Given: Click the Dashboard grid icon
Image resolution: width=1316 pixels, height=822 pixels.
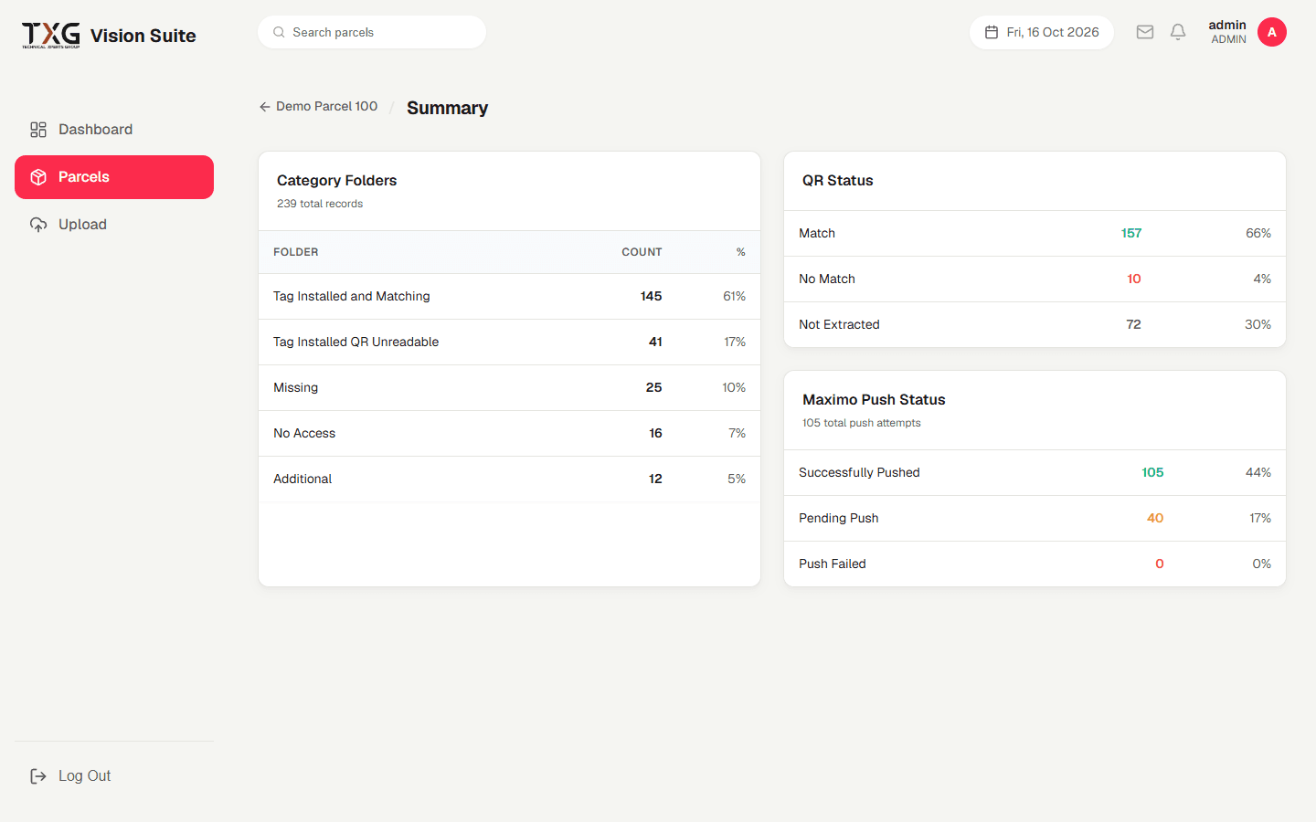Looking at the screenshot, I should (38, 130).
